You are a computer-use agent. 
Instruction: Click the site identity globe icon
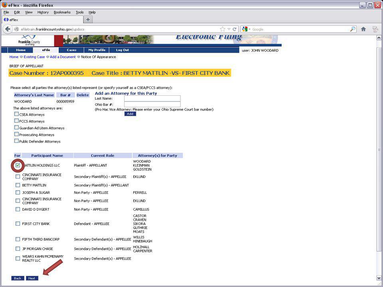click(17, 29)
